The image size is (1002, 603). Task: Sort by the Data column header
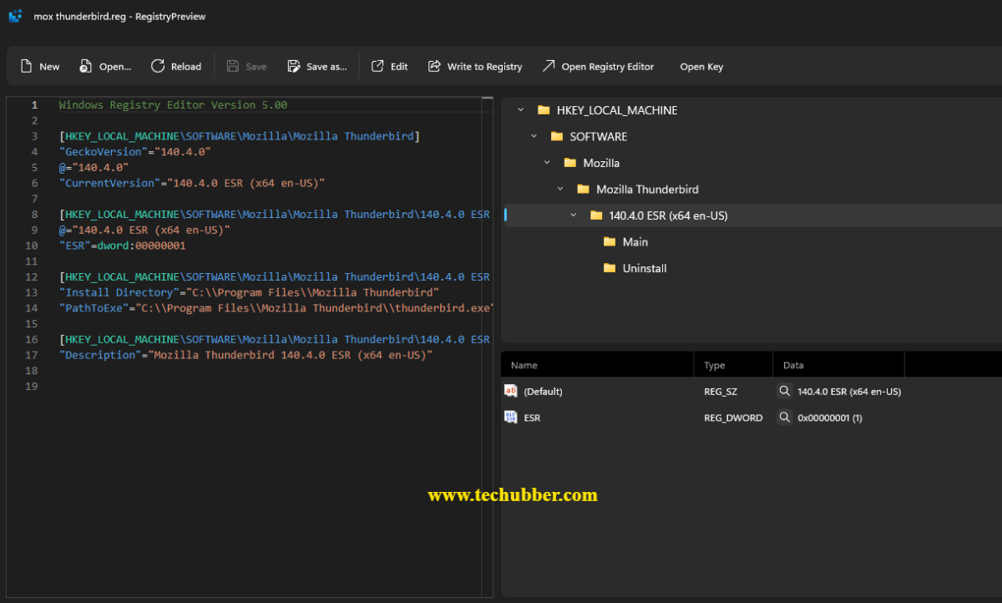(x=838, y=365)
